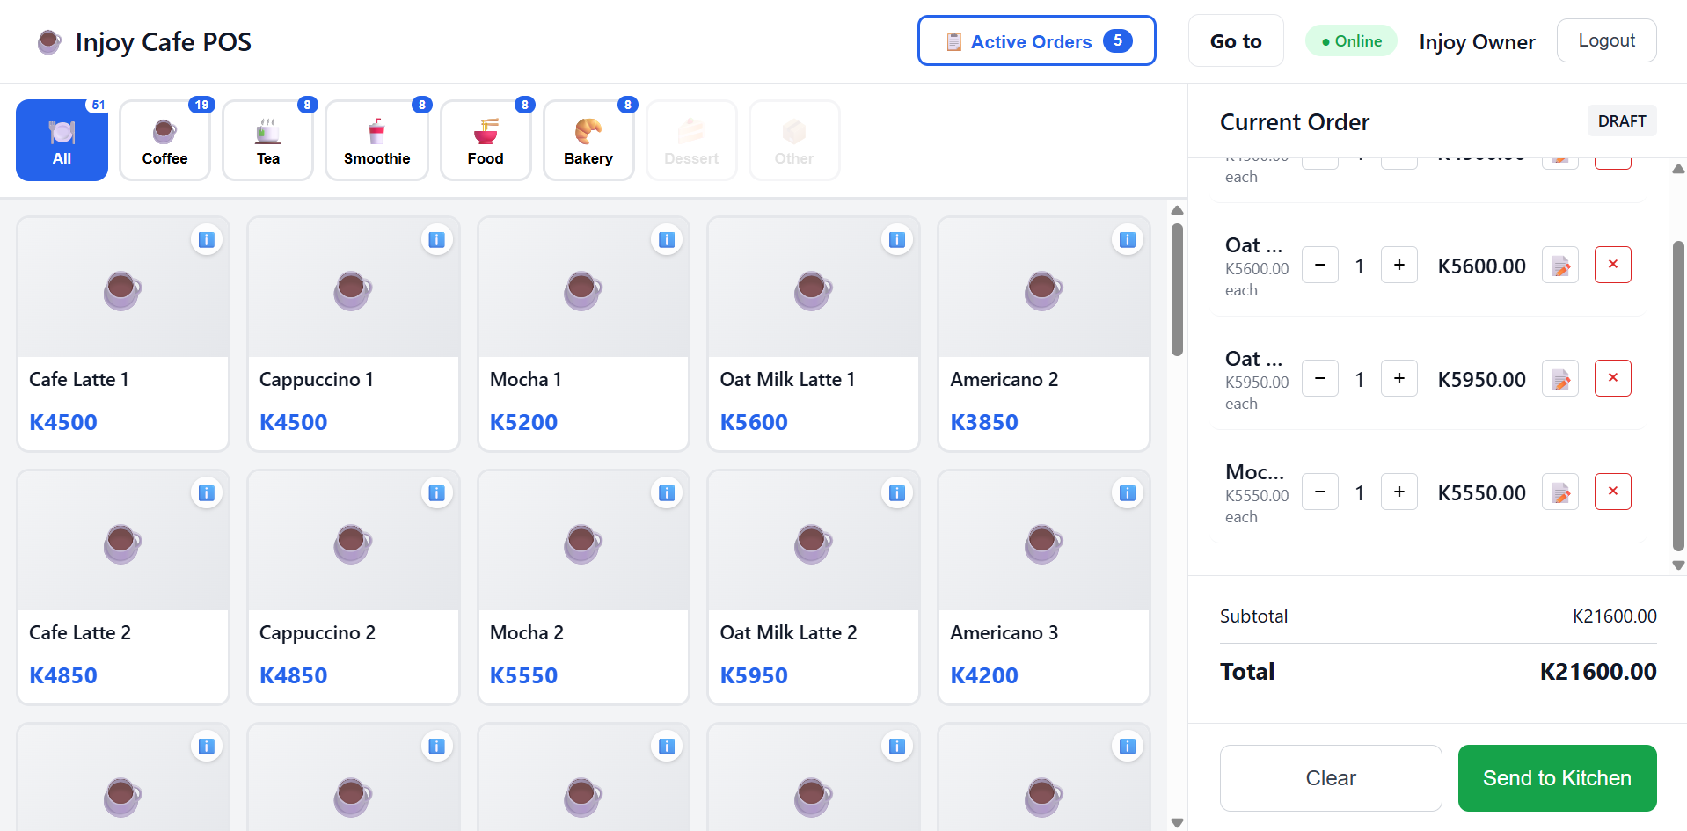This screenshot has width=1687, height=831.
Task: Decrease quantity of K5600.00 Oat item
Action: (1320, 265)
